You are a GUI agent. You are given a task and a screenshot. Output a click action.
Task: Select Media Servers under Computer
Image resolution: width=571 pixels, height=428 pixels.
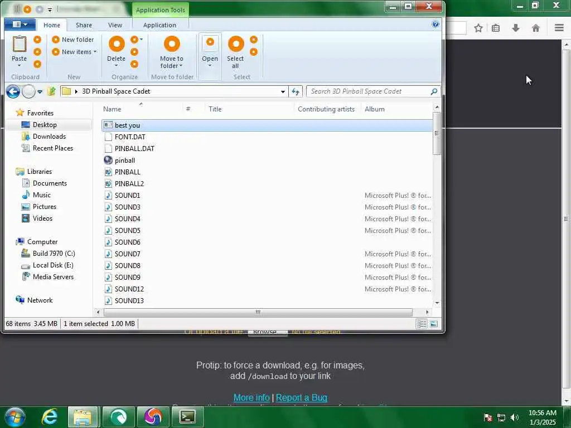tap(53, 277)
